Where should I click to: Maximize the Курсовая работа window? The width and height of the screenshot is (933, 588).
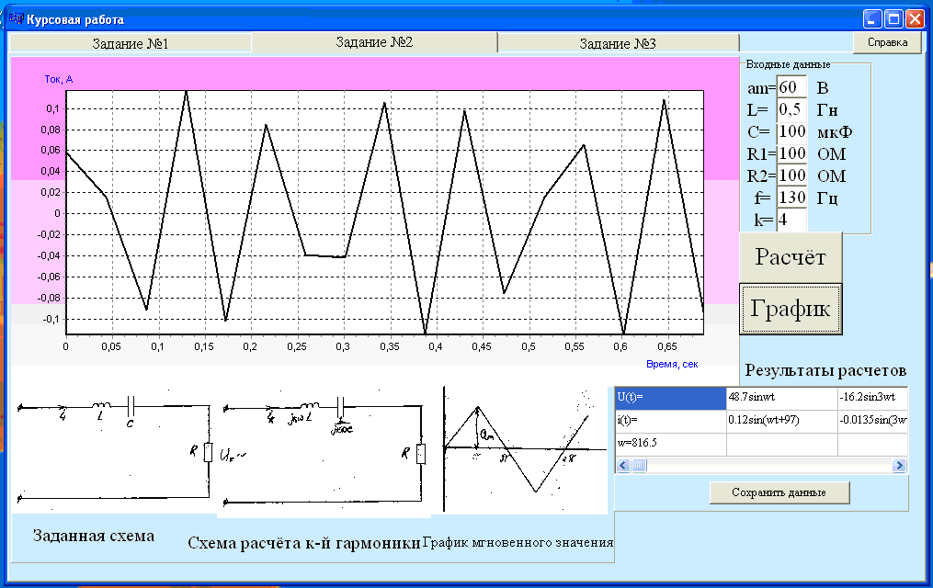coord(893,19)
